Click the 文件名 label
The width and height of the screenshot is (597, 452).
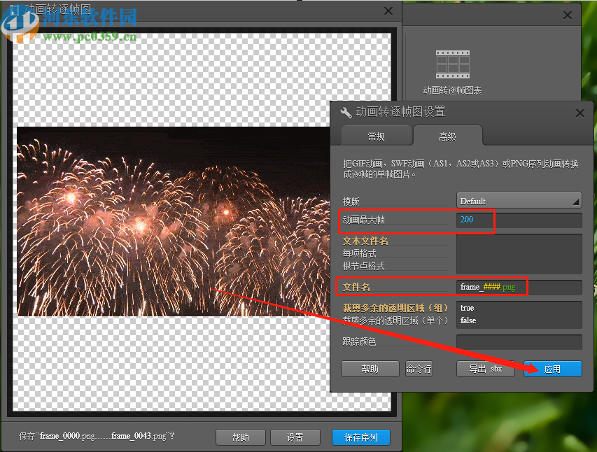pyautogui.click(x=356, y=287)
